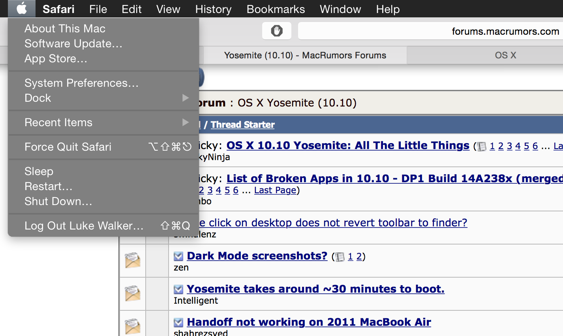Screen dimensions: 563x336
Task: Go to page 2 of Dark Mode screenshots
Action: click(359, 257)
